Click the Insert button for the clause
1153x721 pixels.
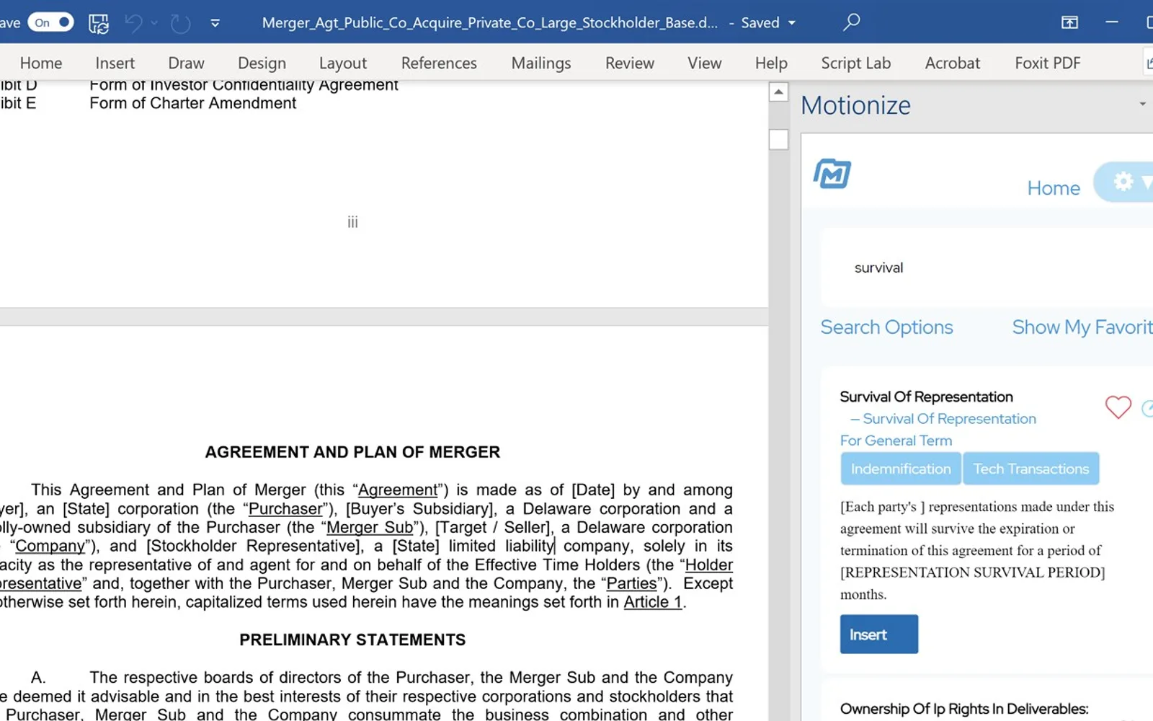[x=879, y=634]
